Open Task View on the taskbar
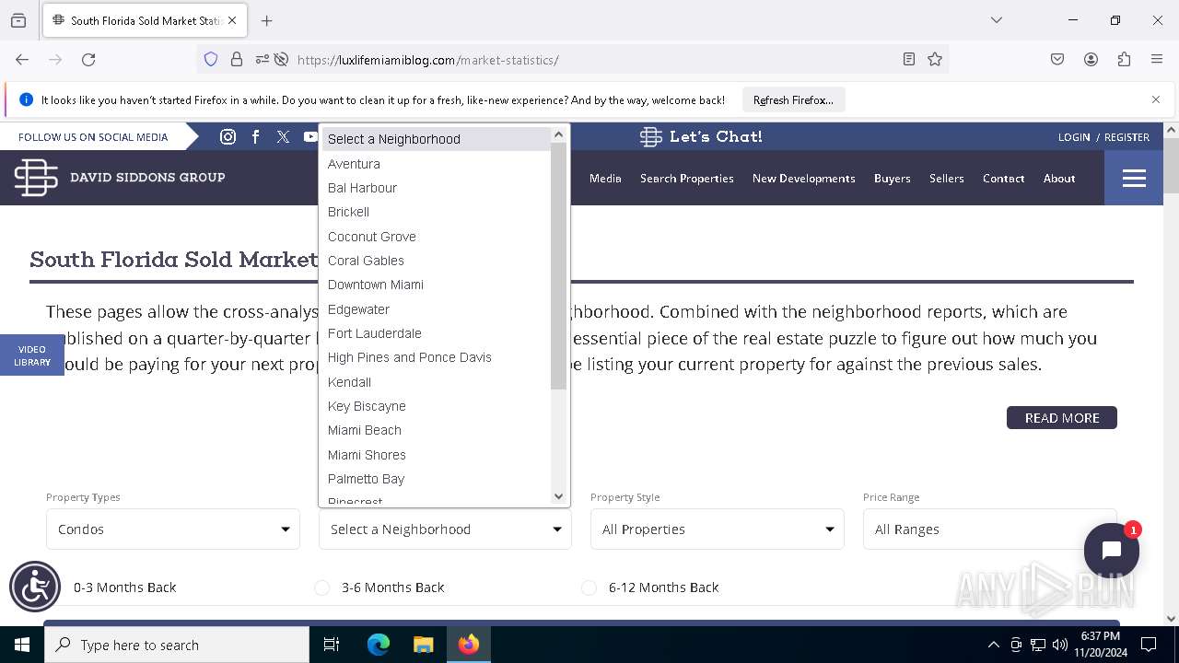Screen dimensions: 1179x663 (332, 645)
